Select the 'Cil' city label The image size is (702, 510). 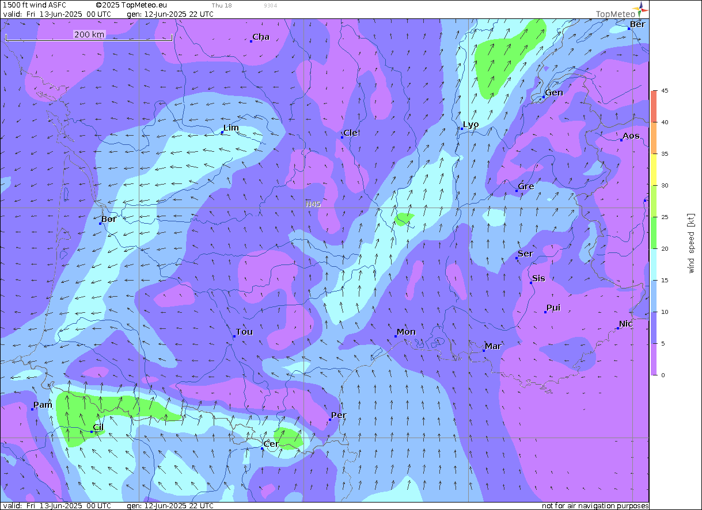(98, 428)
